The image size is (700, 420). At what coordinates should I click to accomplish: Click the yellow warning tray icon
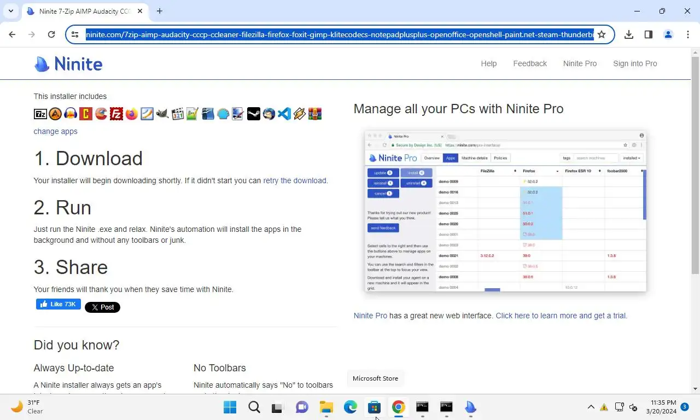604,407
